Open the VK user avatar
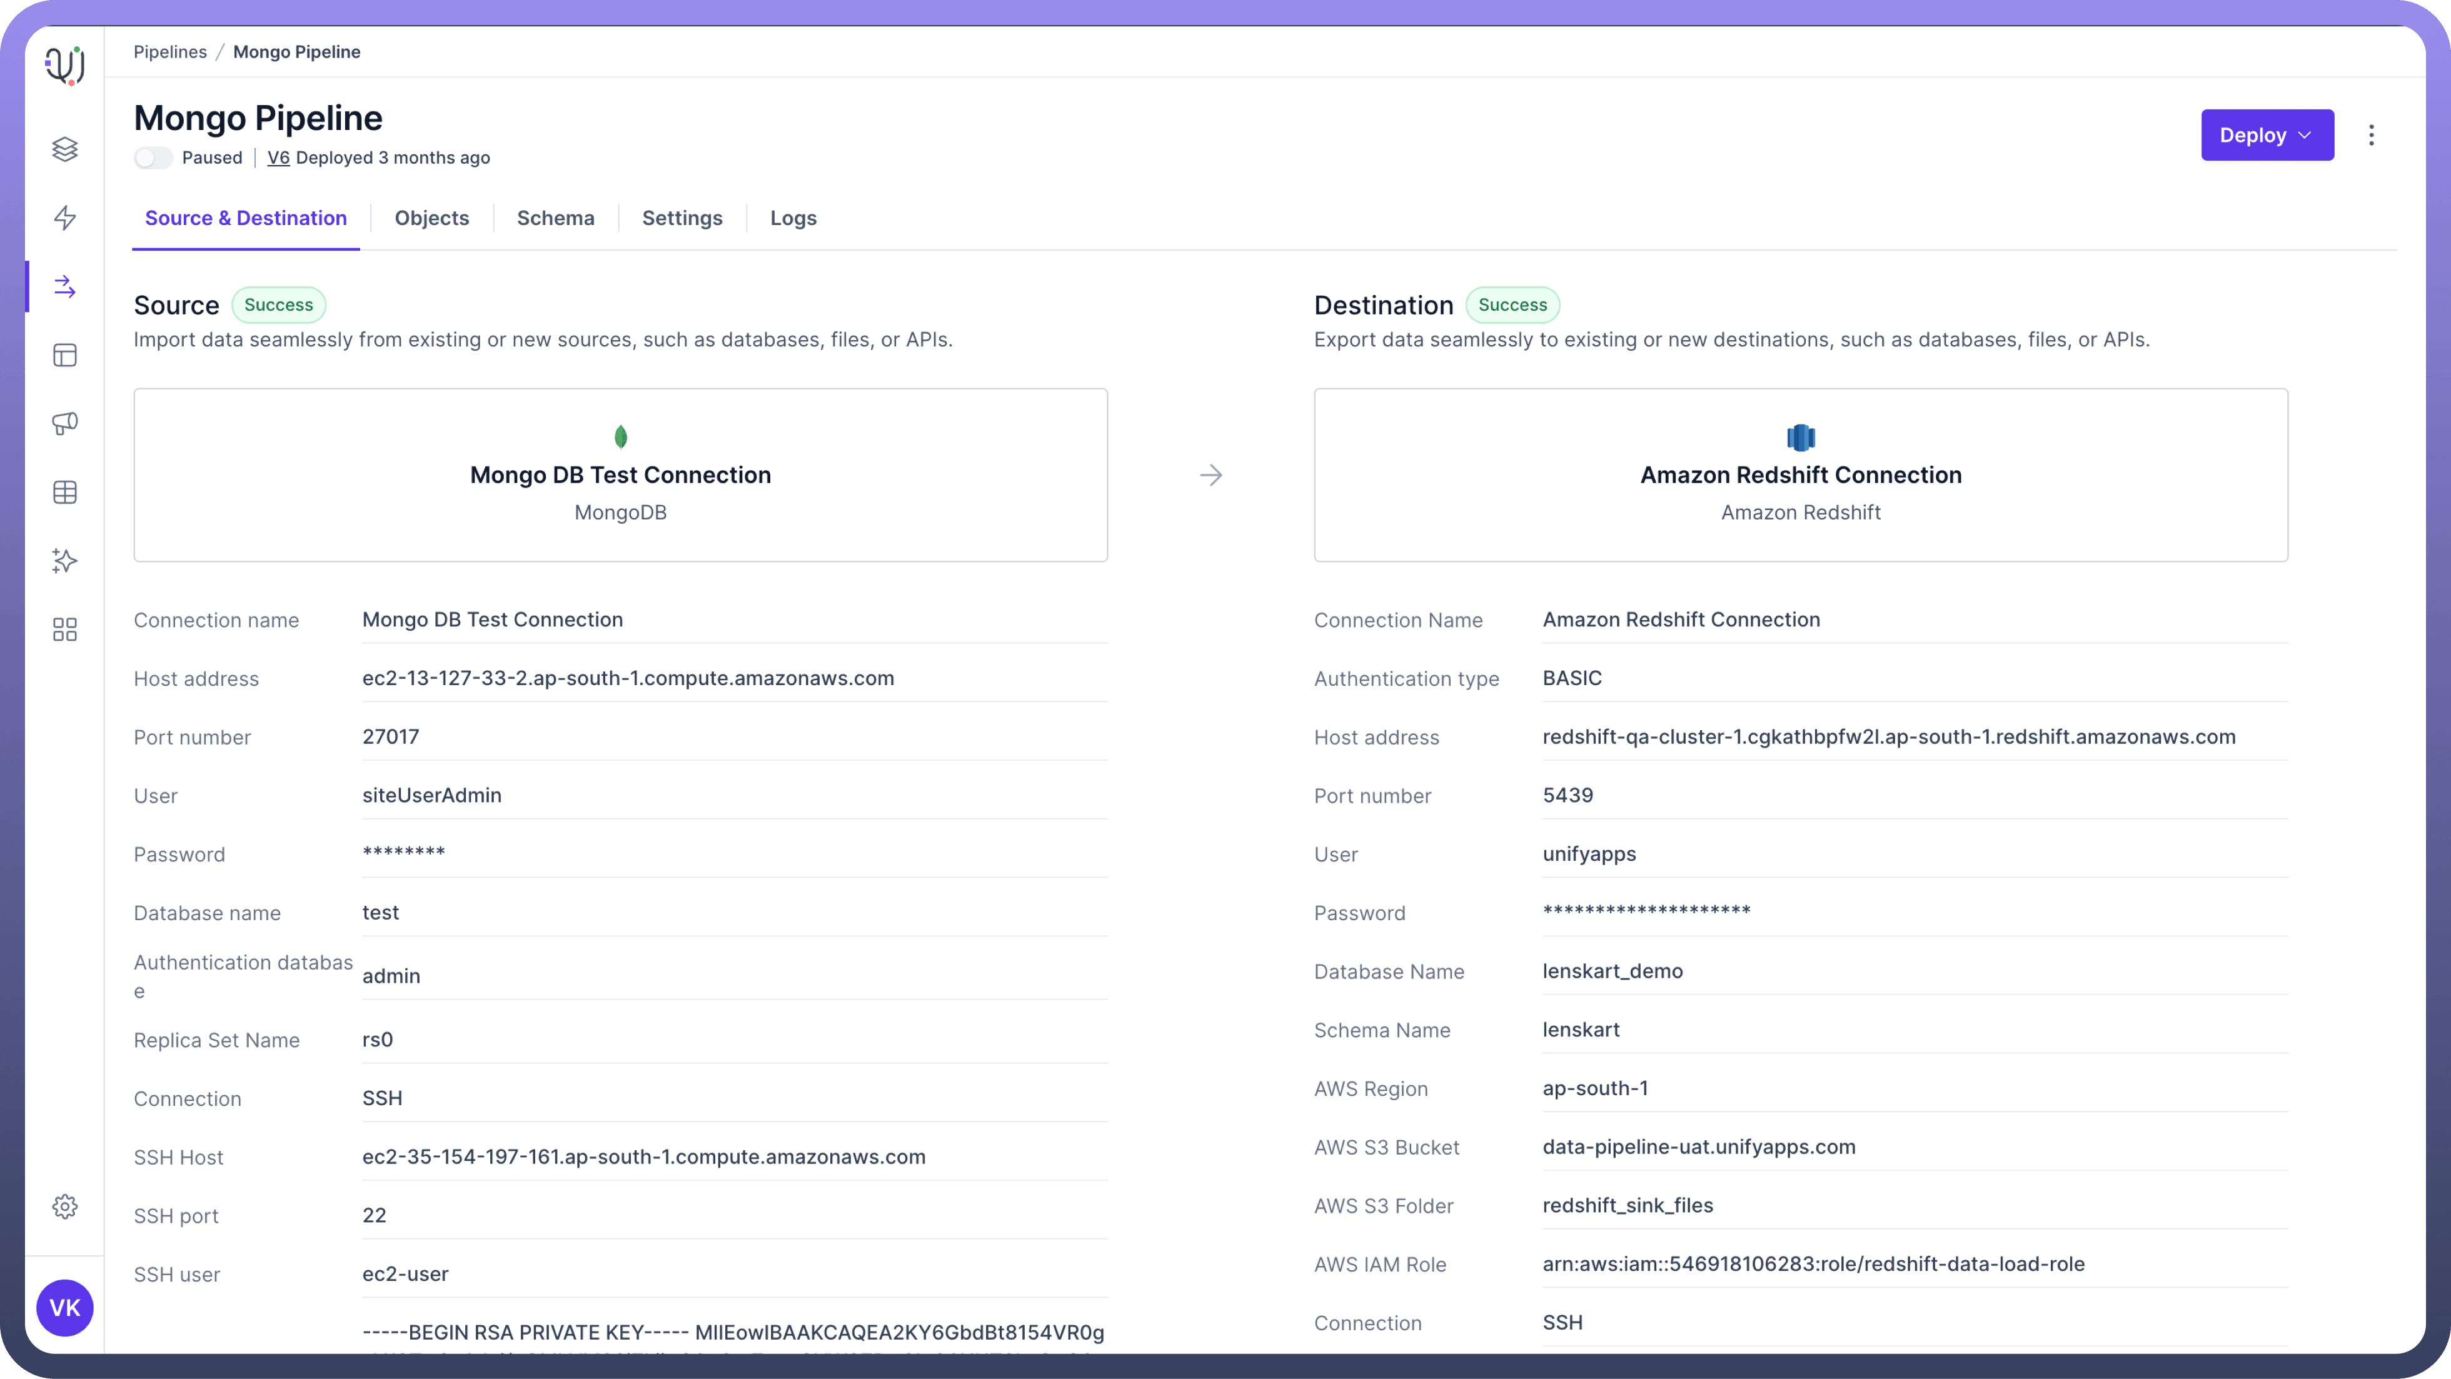Viewport: 2451px width, 1379px height. [x=64, y=1308]
